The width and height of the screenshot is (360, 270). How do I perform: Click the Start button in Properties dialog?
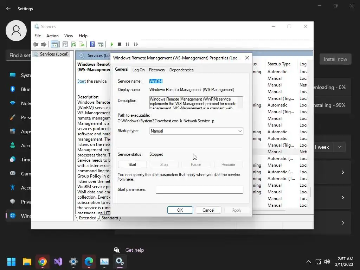132,165
